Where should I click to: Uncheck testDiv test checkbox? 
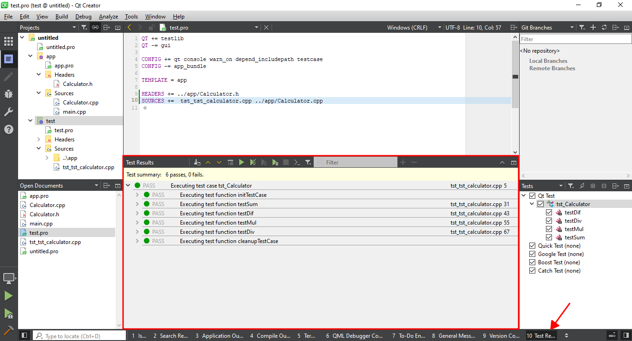click(549, 221)
